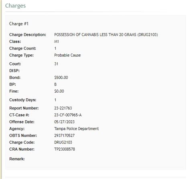Click the cannabis possession charge description text
The width and height of the screenshot is (190, 179).
(106, 35)
